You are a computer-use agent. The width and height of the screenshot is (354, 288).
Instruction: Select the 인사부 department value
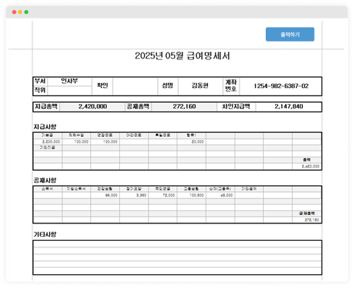point(70,81)
